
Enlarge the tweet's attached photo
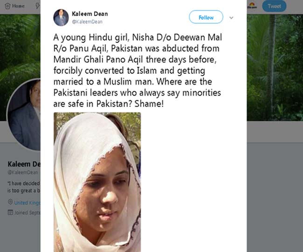point(97,182)
